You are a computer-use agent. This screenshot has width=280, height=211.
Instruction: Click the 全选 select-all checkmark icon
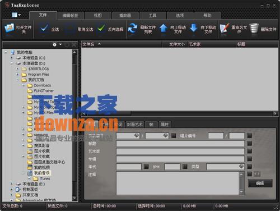[44, 28]
